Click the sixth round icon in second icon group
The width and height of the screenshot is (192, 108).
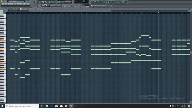(x=123, y=1)
